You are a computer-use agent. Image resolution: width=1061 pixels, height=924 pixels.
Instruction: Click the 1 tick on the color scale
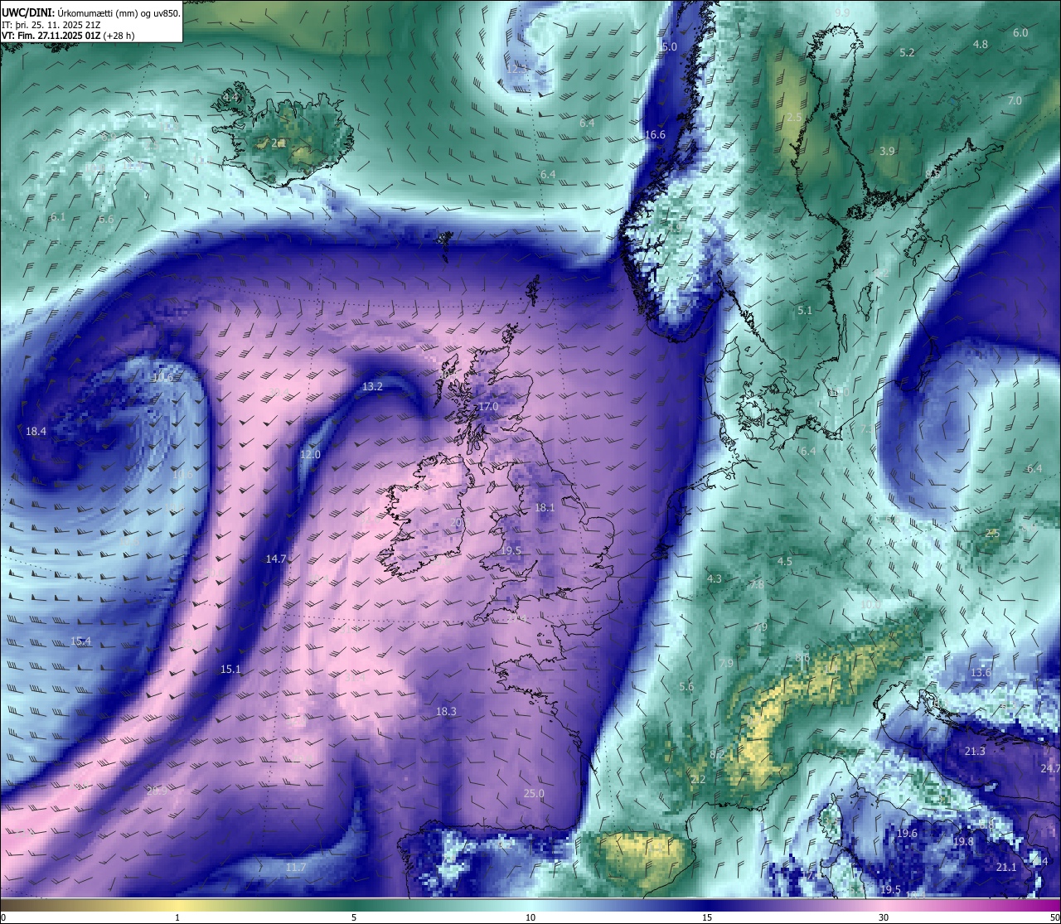[x=177, y=917]
